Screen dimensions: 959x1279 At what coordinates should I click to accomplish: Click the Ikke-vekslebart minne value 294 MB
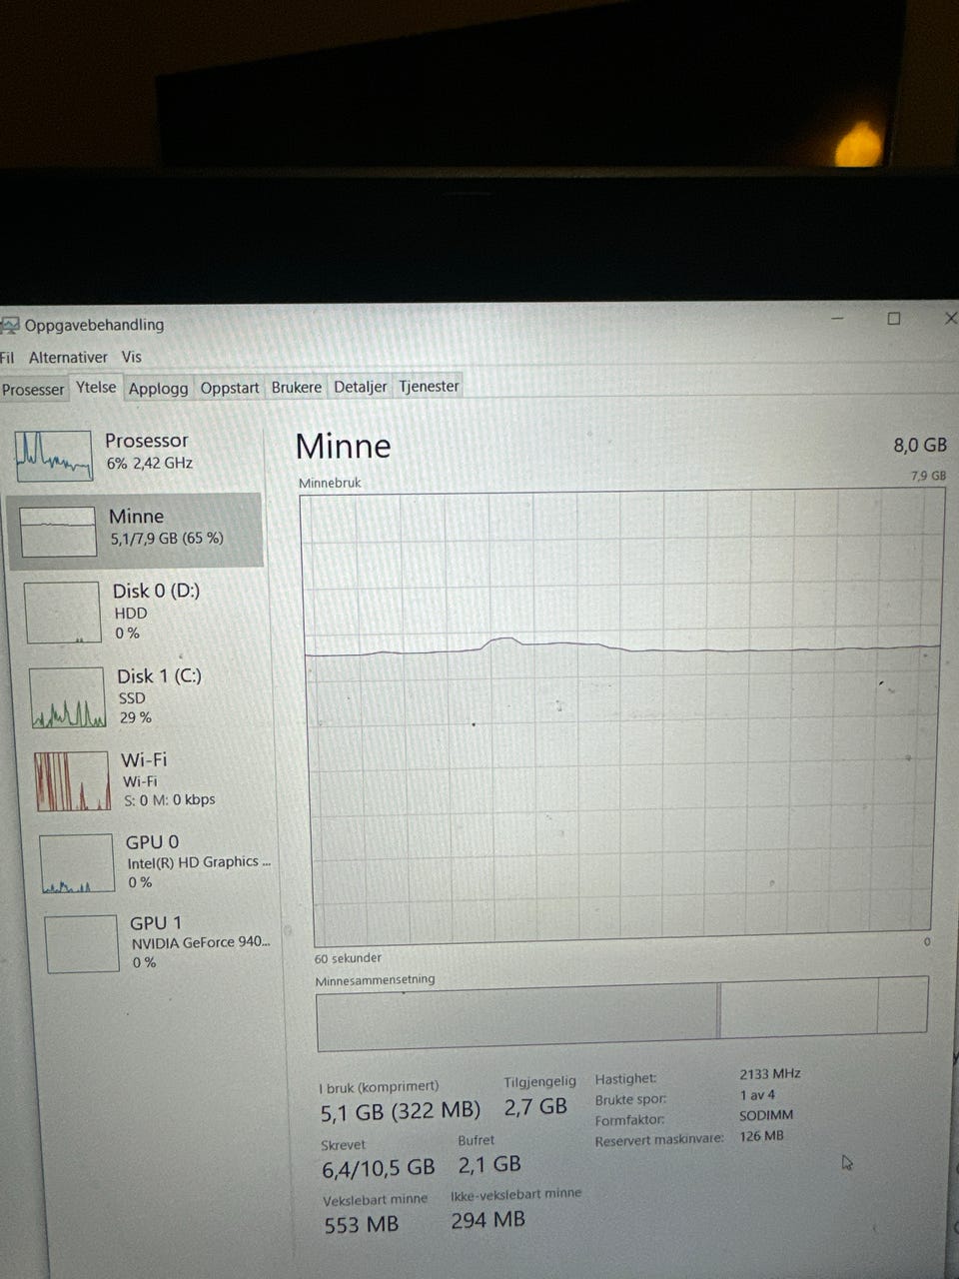[x=487, y=1220]
